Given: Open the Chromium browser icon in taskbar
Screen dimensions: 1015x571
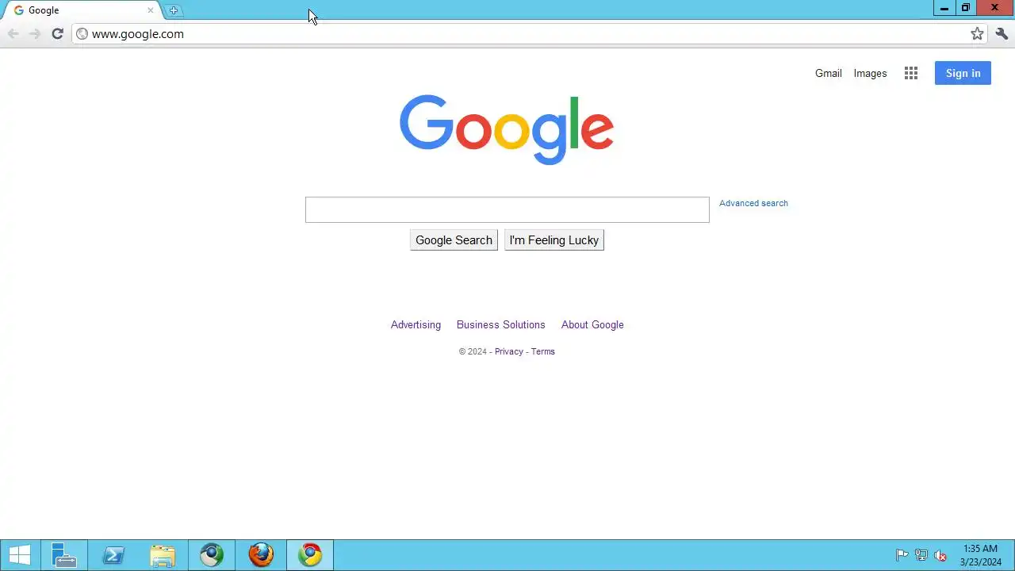Looking at the screenshot, I should click(x=212, y=555).
